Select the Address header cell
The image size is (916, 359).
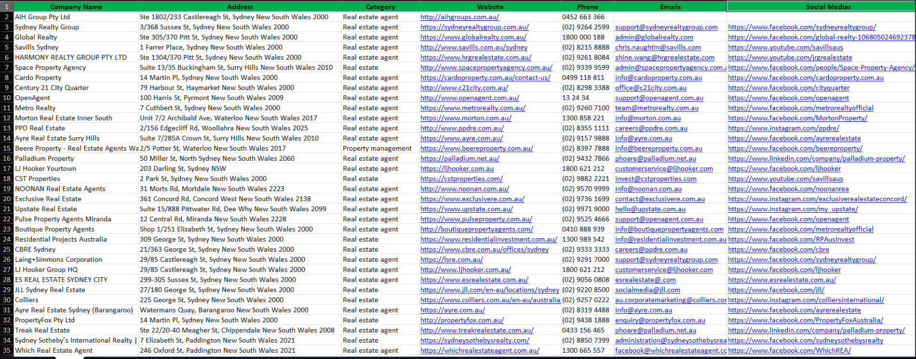[x=240, y=7]
